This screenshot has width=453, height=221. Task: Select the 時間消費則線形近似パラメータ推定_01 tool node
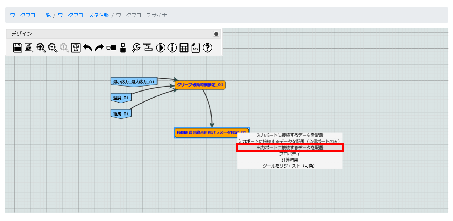coord(212,133)
